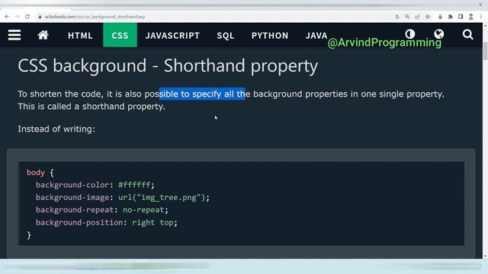Open the search magnifier in navbar
Image resolution: width=488 pixels, height=274 pixels.
tap(467, 34)
